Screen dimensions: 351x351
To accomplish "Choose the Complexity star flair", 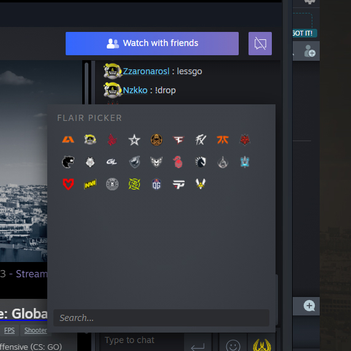I will point(134,140).
